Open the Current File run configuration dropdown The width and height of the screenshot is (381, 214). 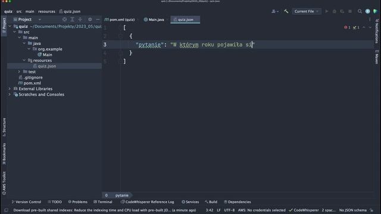(307, 11)
